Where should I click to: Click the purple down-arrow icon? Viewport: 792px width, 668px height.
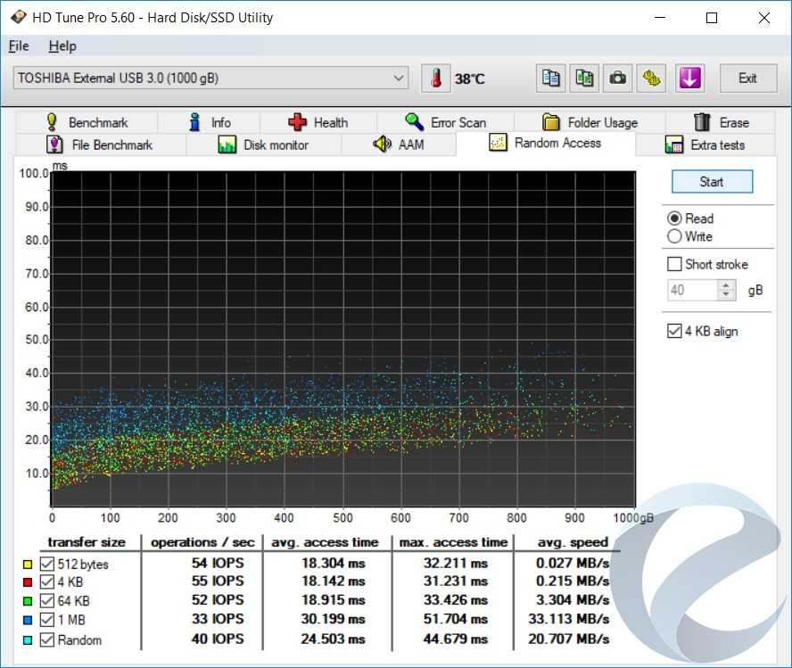pos(689,78)
